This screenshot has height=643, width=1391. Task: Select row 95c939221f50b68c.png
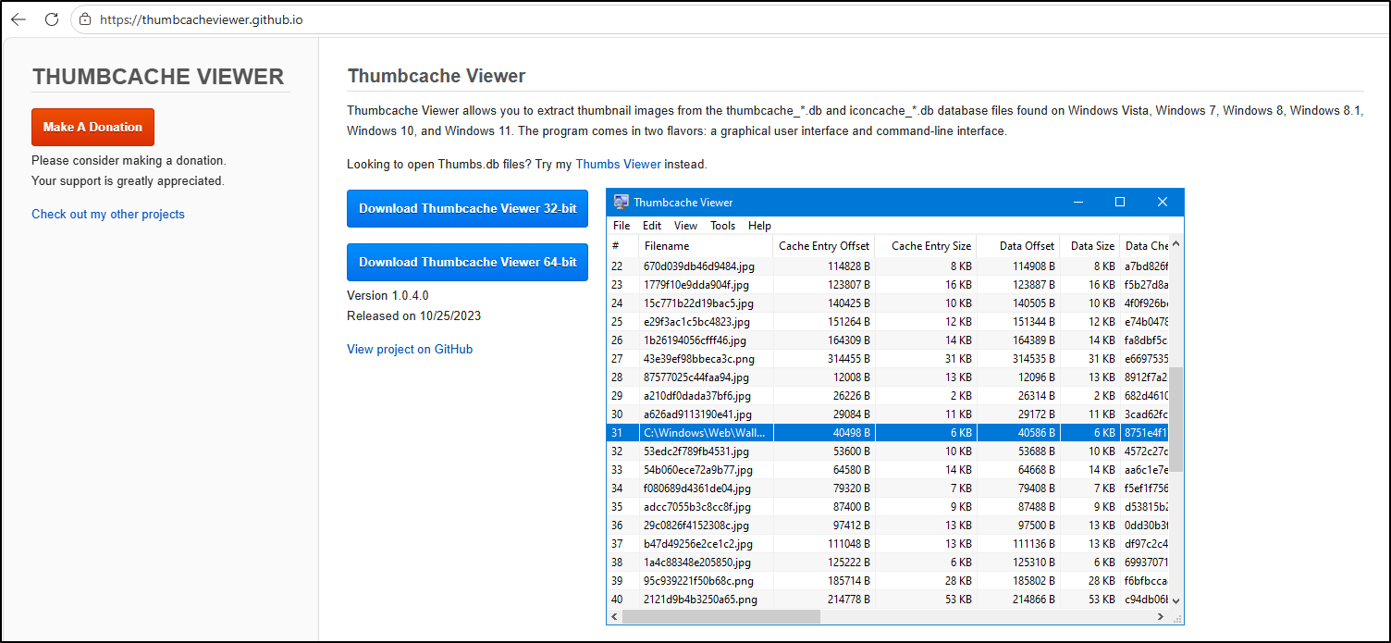click(888, 581)
